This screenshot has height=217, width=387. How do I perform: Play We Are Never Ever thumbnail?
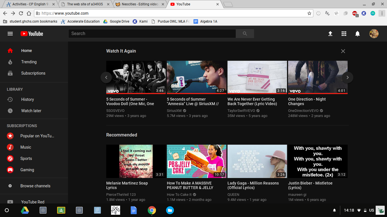pyautogui.click(x=257, y=77)
